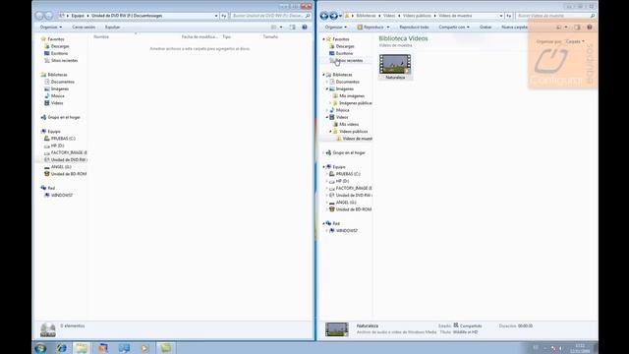Select WINDOWS7 network computer in the DVD window
This screenshot has height=354, width=629.
(62, 196)
